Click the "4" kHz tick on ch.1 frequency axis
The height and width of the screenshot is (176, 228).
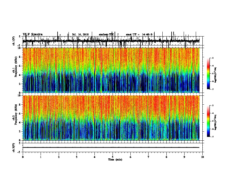click(x=20, y=75)
